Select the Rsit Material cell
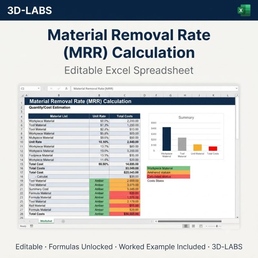This screenshot has height=258, width=258. tap(59, 206)
